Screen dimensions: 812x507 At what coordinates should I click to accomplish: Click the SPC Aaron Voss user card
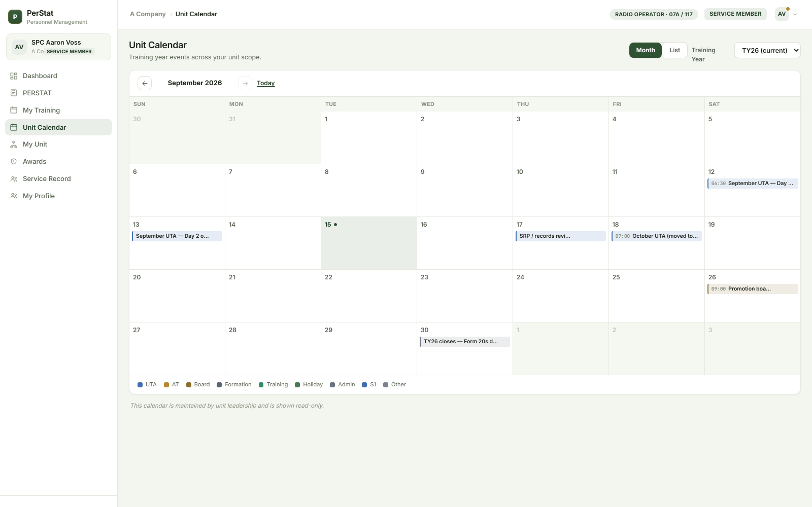[58, 47]
